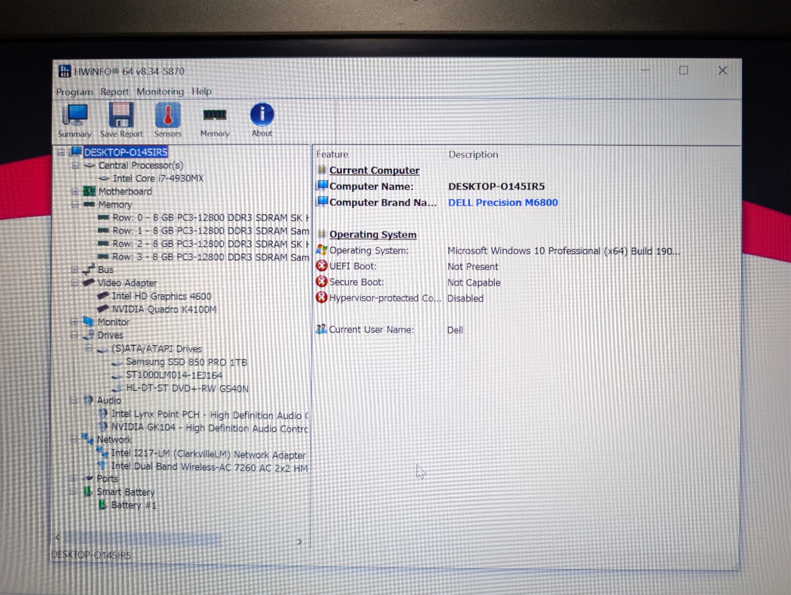Click the tree scrollbar left arrow
791x595 pixels.
(x=57, y=537)
